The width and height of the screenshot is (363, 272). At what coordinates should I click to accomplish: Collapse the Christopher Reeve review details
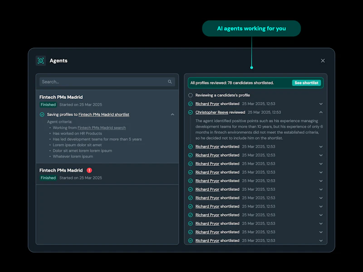[x=321, y=112]
